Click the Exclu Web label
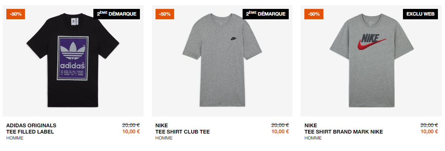The width and height of the screenshot is (445, 151). click(x=420, y=14)
